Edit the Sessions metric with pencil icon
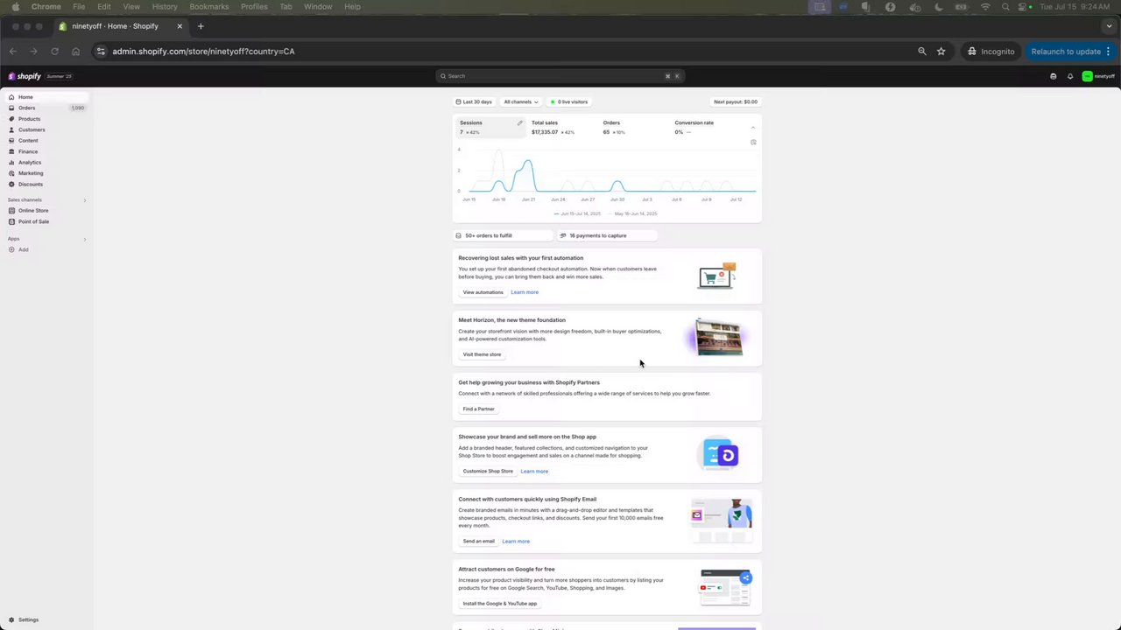This screenshot has height=630, width=1121. [519, 122]
